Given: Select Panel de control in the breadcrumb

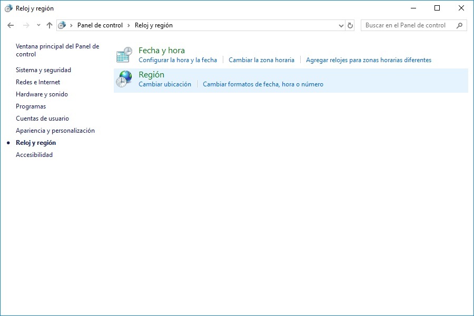Looking at the screenshot, I should (x=100, y=25).
